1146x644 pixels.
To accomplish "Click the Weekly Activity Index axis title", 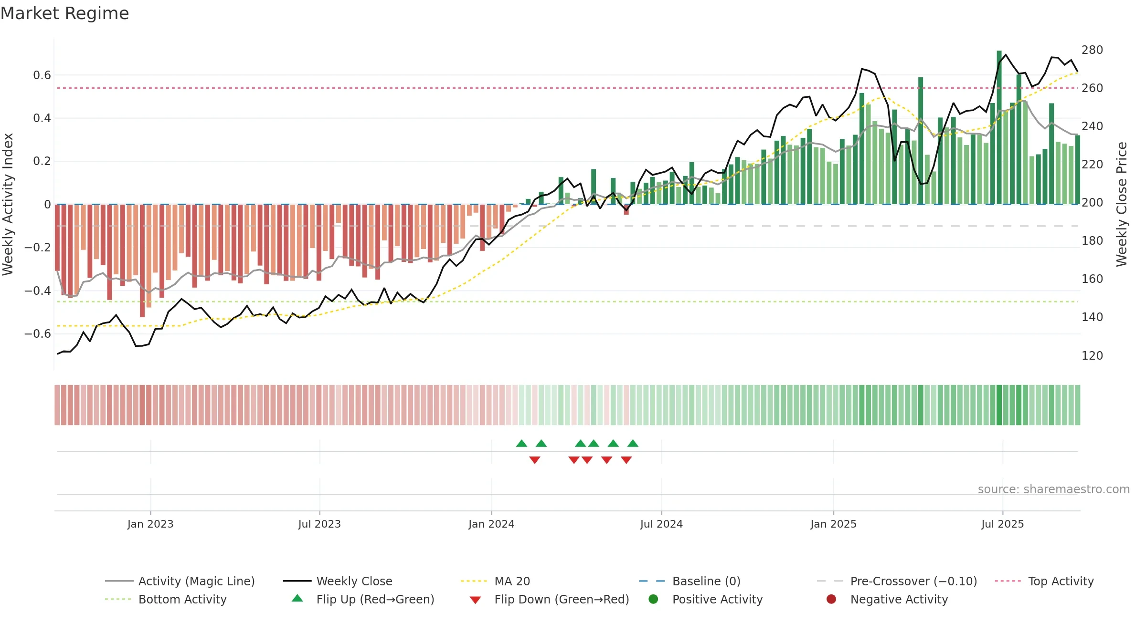I will tap(8, 204).
